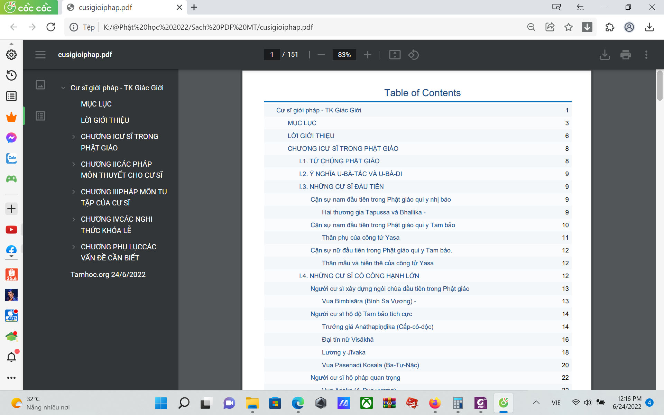Open the browser profile account icon

pos(629,27)
